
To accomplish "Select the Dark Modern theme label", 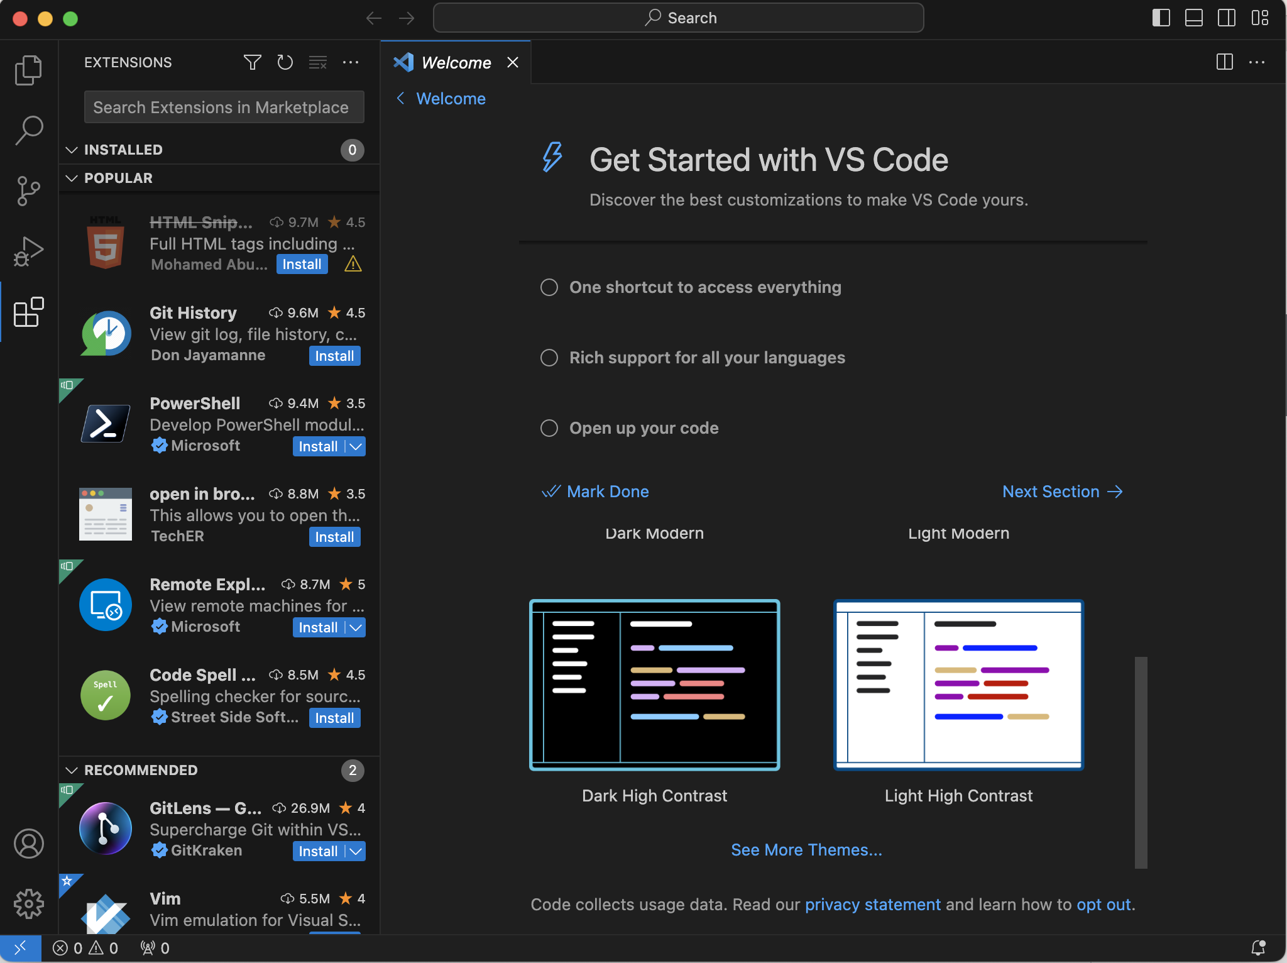I will [x=654, y=533].
